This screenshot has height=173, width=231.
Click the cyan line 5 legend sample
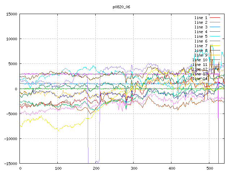click(215, 36)
